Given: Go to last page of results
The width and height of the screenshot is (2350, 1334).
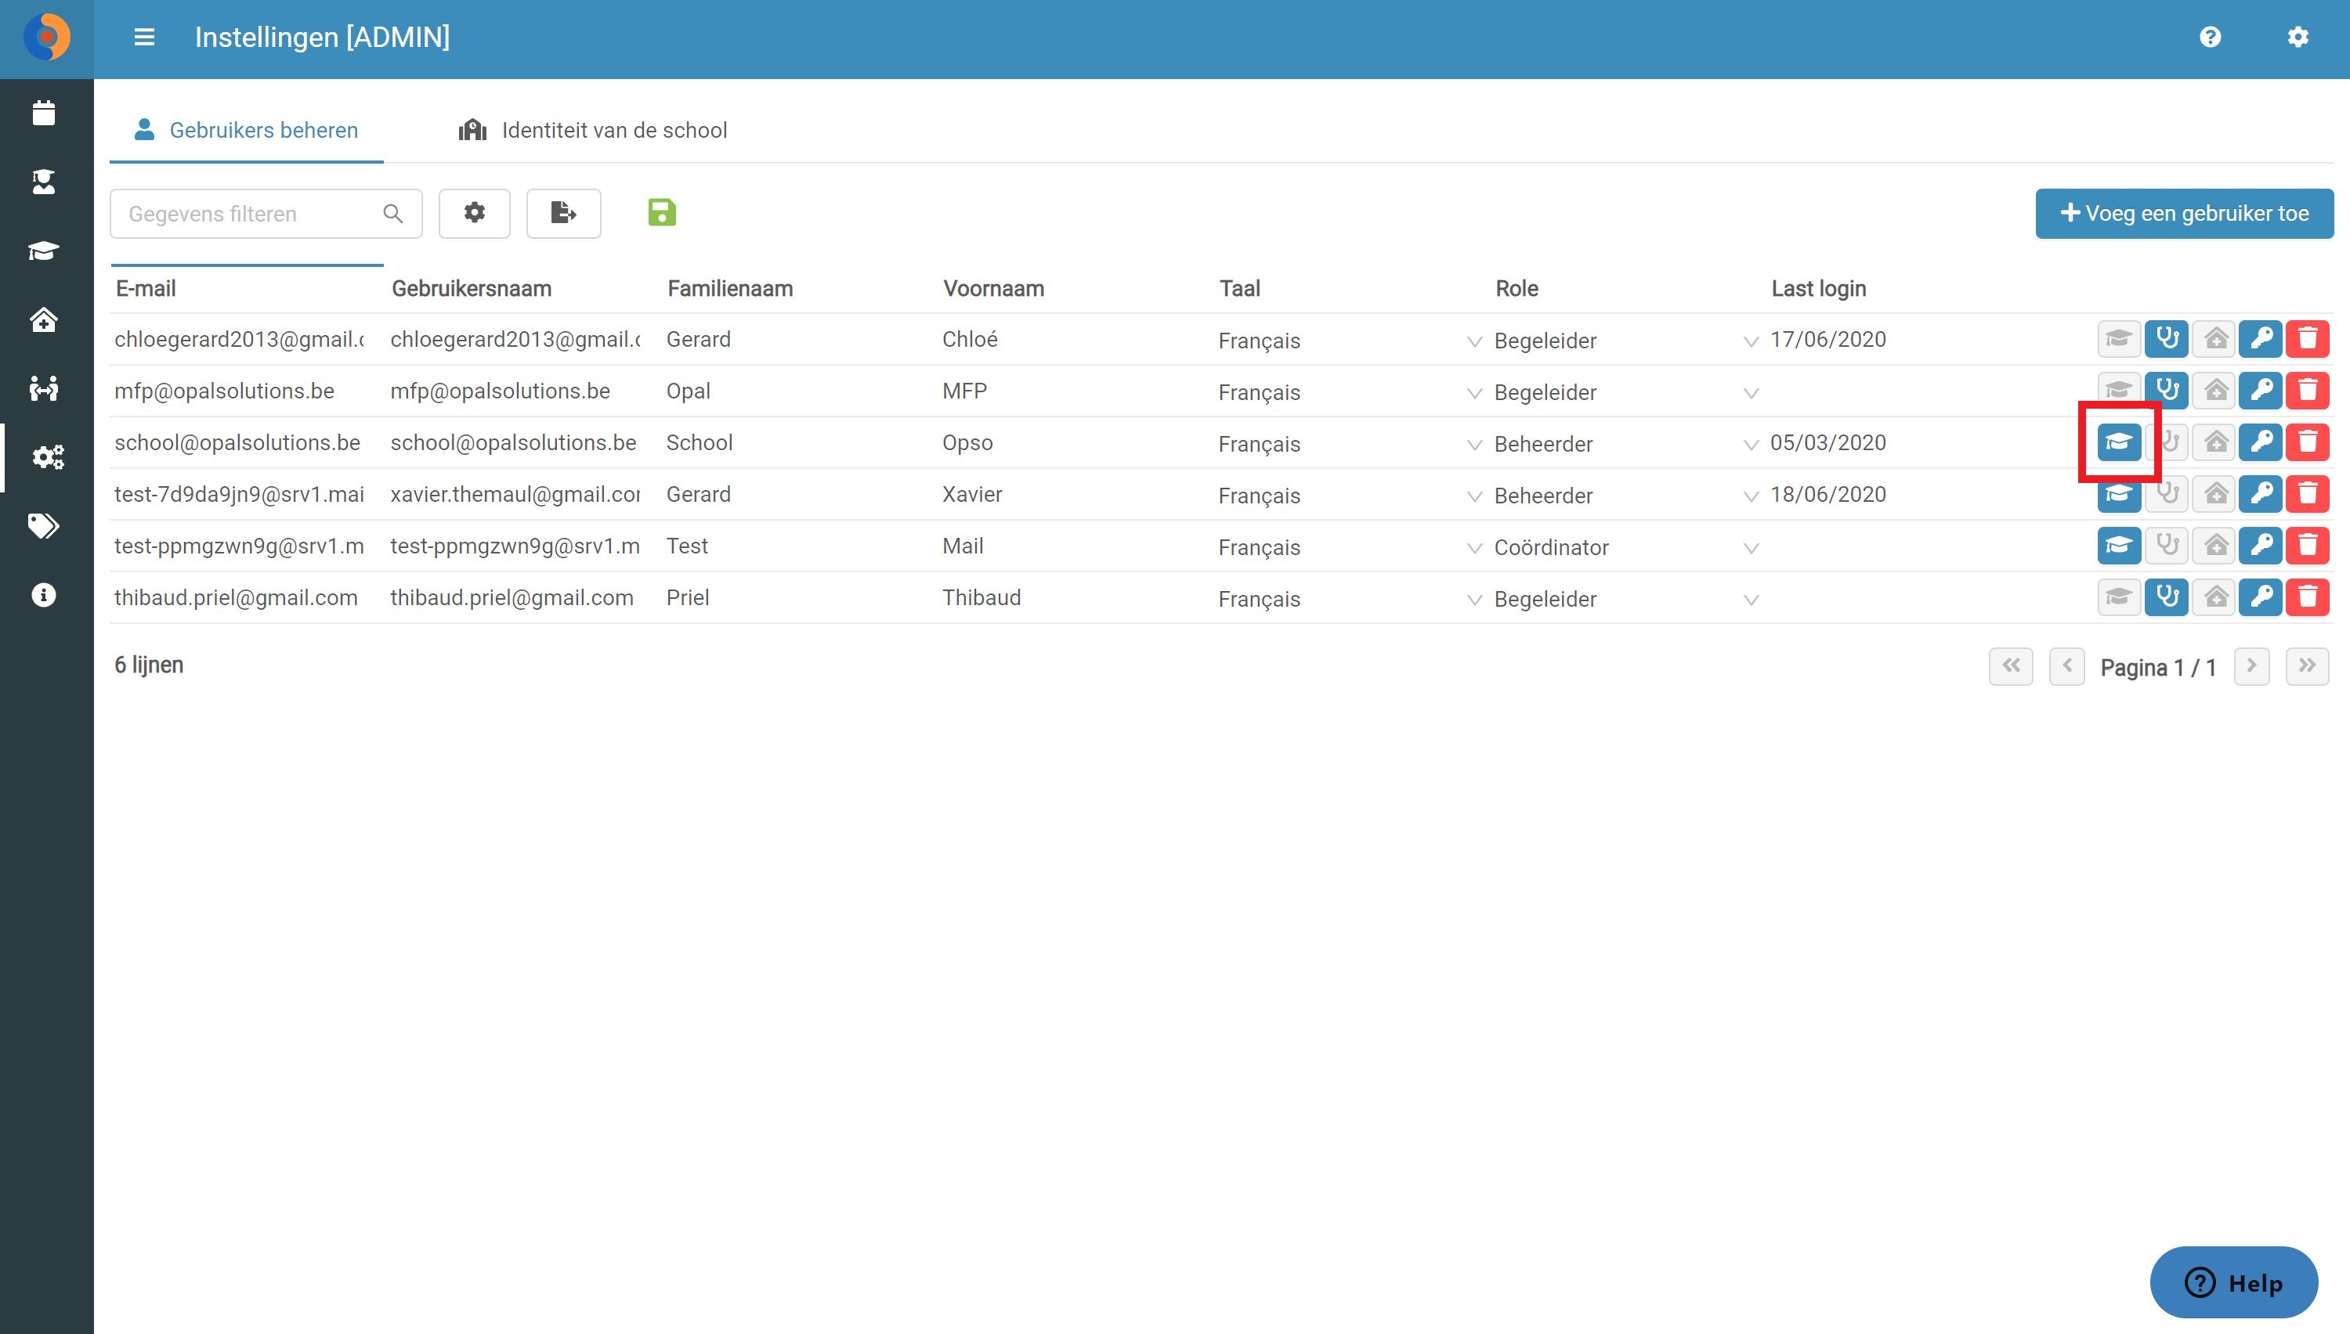Looking at the screenshot, I should click(x=2307, y=666).
